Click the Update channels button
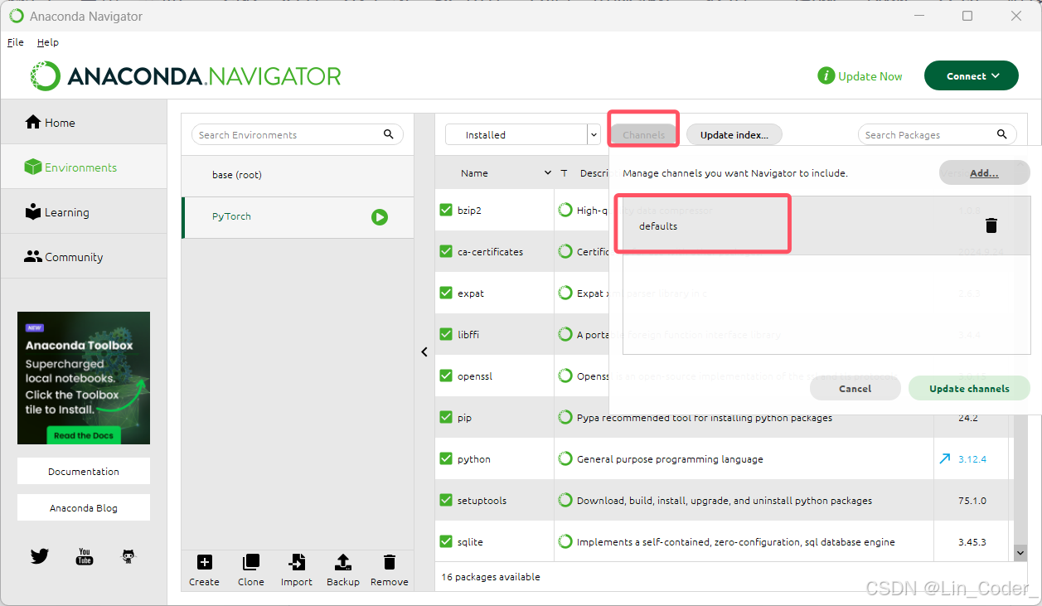The height and width of the screenshot is (606, 1042). [x=969, y=388]
